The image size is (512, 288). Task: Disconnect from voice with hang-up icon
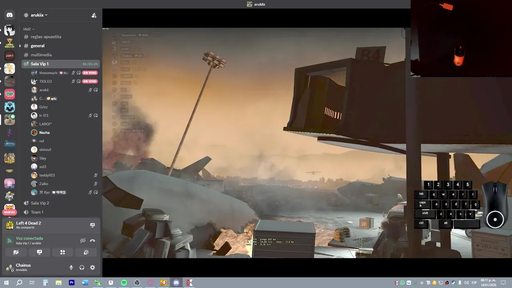click(x=92, y=240)
